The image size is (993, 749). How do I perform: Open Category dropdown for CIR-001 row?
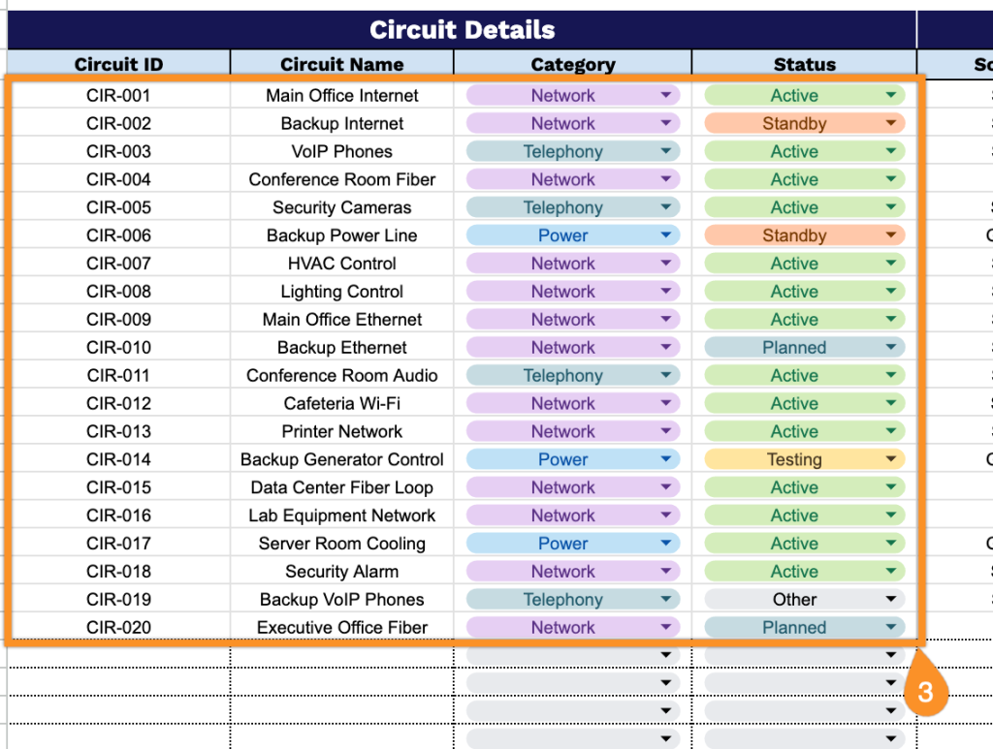pyautogui.click(x=666, y=96)
